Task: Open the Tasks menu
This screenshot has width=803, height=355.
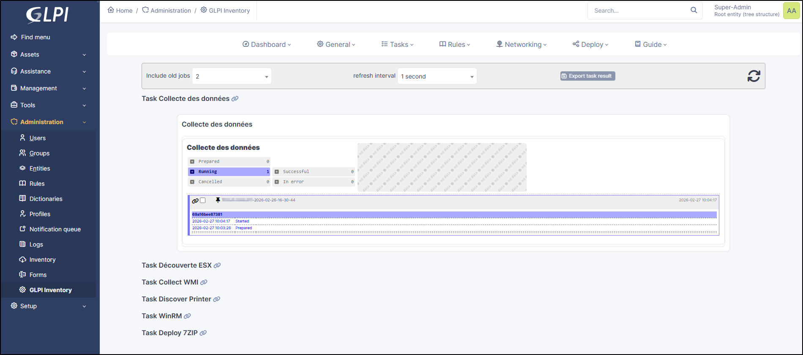Action: click(397, 44)
